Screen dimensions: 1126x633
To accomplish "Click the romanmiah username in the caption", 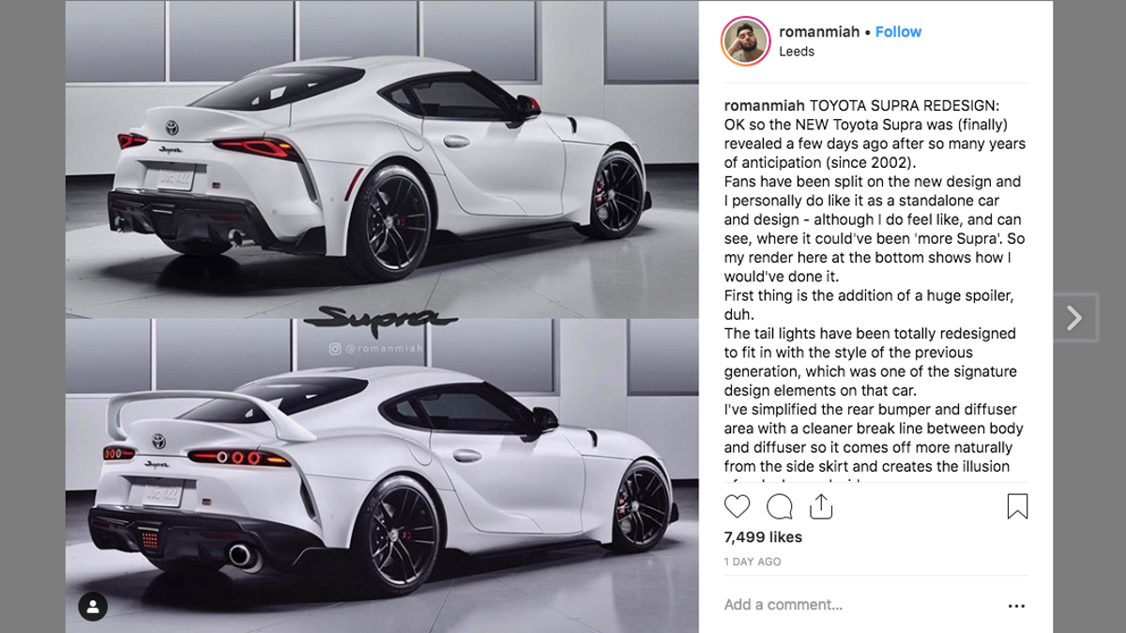I will coord(765,105).
